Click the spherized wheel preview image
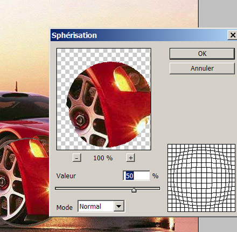Viewport: 237px width, 232px height. coord(104,99)
